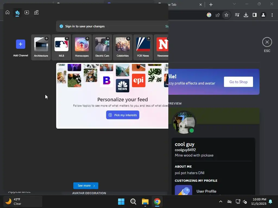The image size is (278, 208).
Task: Click the share page icon in Chrome
Action: (x=218, y=15)
